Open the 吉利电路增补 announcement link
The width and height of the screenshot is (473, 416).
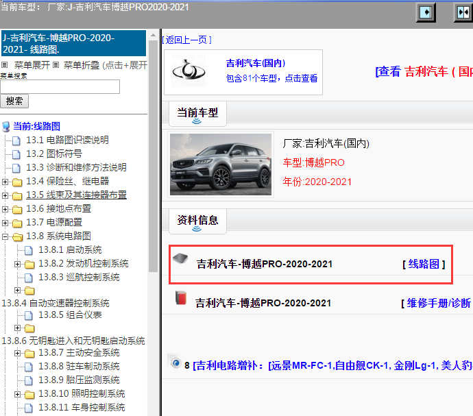332,365
